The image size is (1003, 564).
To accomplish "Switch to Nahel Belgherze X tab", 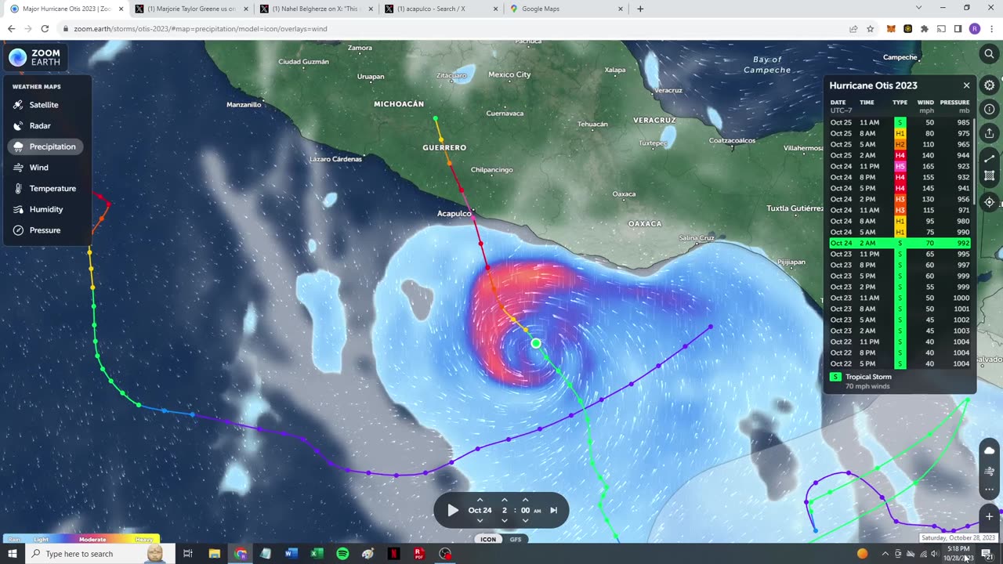I will tap(317, 9).
